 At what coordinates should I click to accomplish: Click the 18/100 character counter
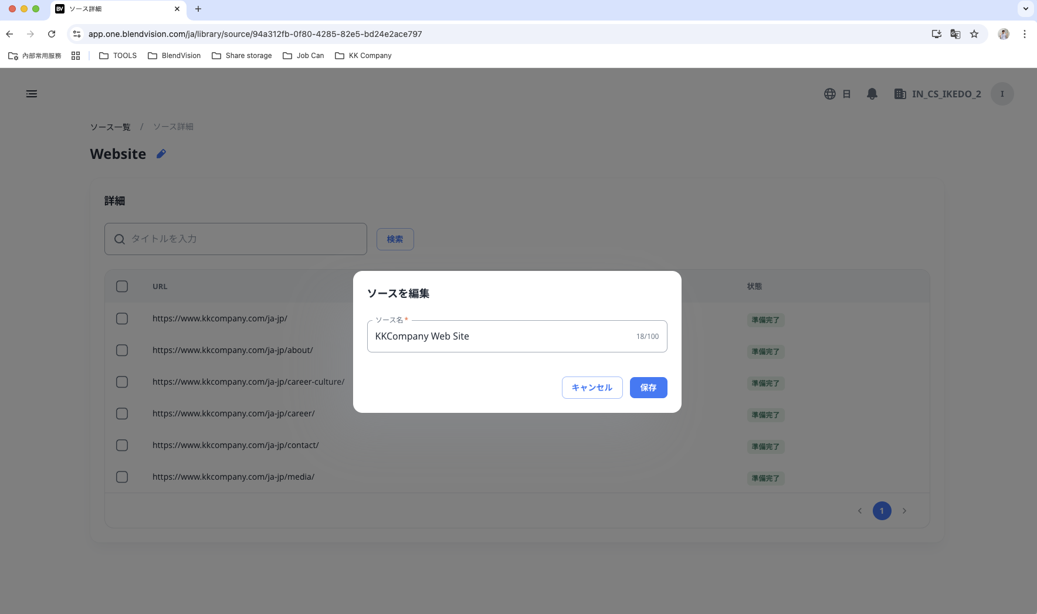[648, 337]
